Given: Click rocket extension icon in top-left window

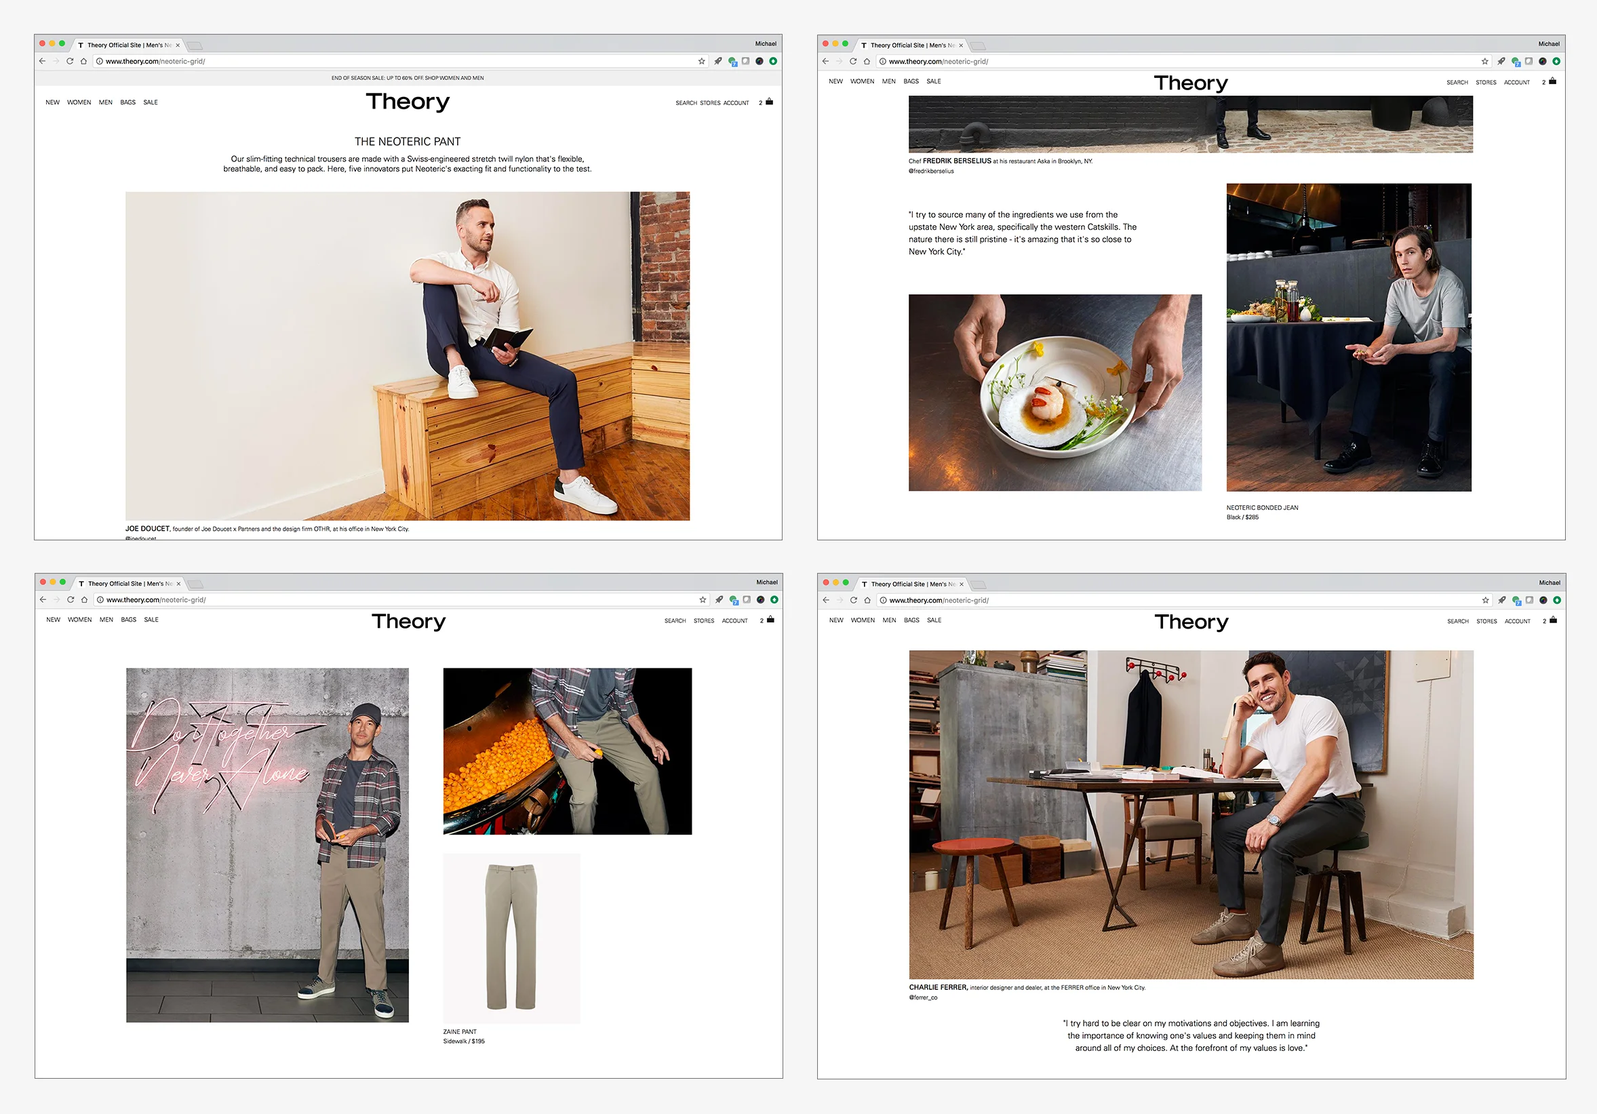Looking at the screenshot, I should point(718,61).
